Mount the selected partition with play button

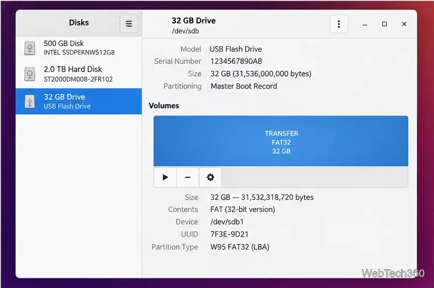point(165,177)
